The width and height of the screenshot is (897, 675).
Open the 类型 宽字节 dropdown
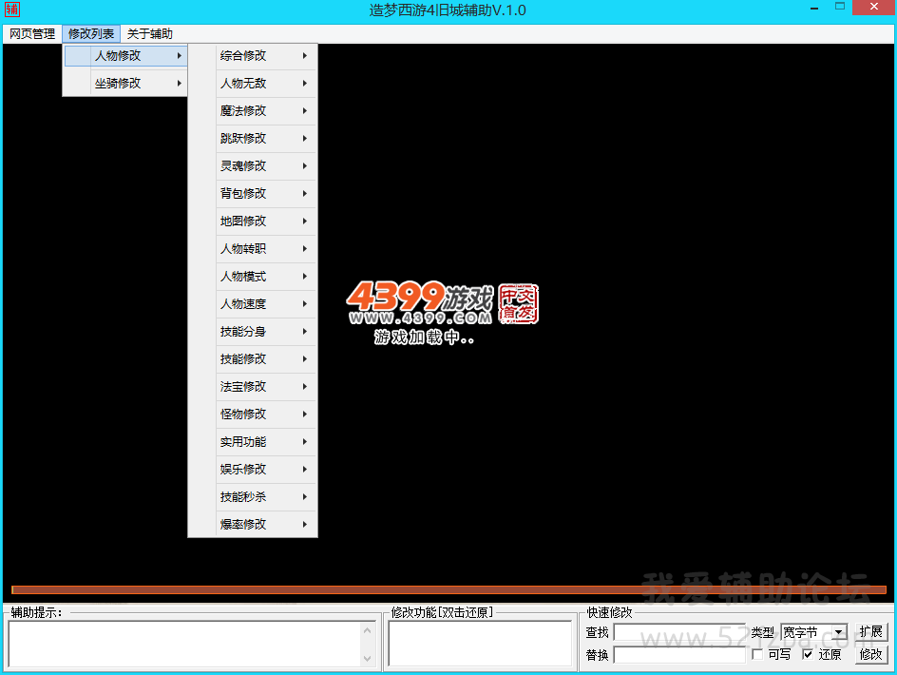(x=814, y=632)
